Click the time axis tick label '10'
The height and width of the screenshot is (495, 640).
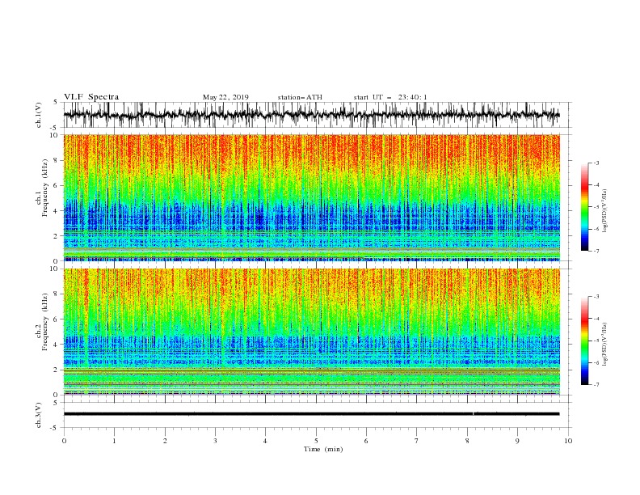(x=568, y=441)
